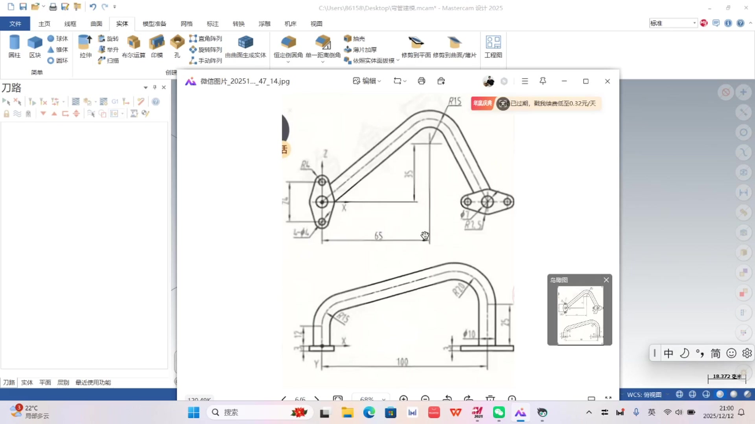Click the 编辑 button in the image viewer

click(x=367, y=81)
